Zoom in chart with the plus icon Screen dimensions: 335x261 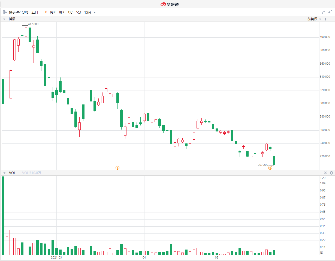325,19
